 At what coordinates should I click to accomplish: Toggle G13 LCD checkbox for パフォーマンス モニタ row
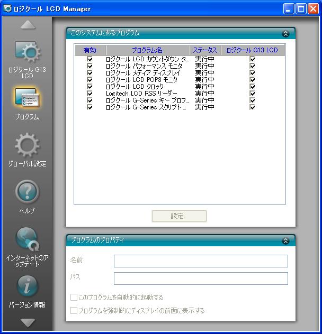coord(252,66)
